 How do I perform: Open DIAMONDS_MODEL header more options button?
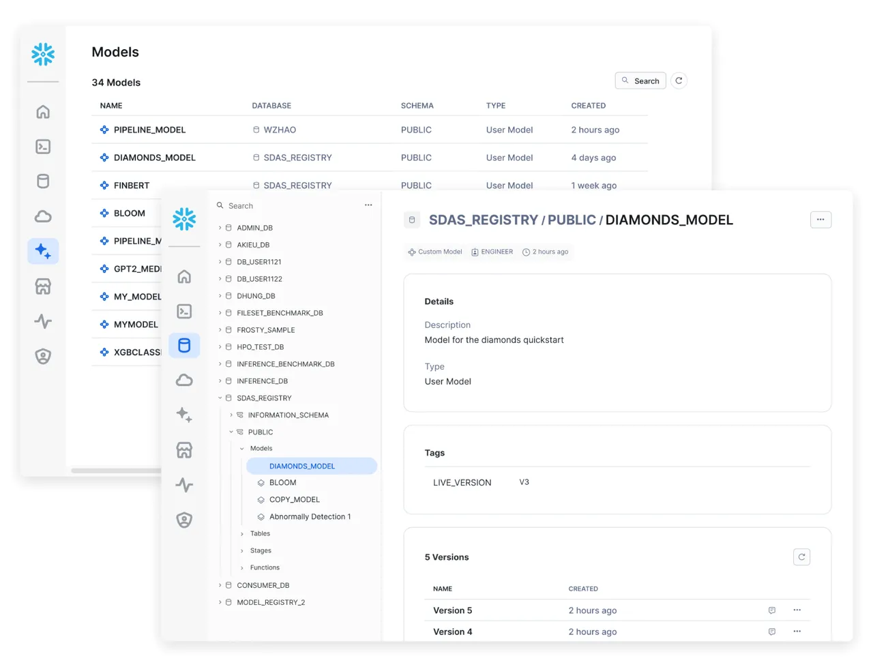[820, 220]
